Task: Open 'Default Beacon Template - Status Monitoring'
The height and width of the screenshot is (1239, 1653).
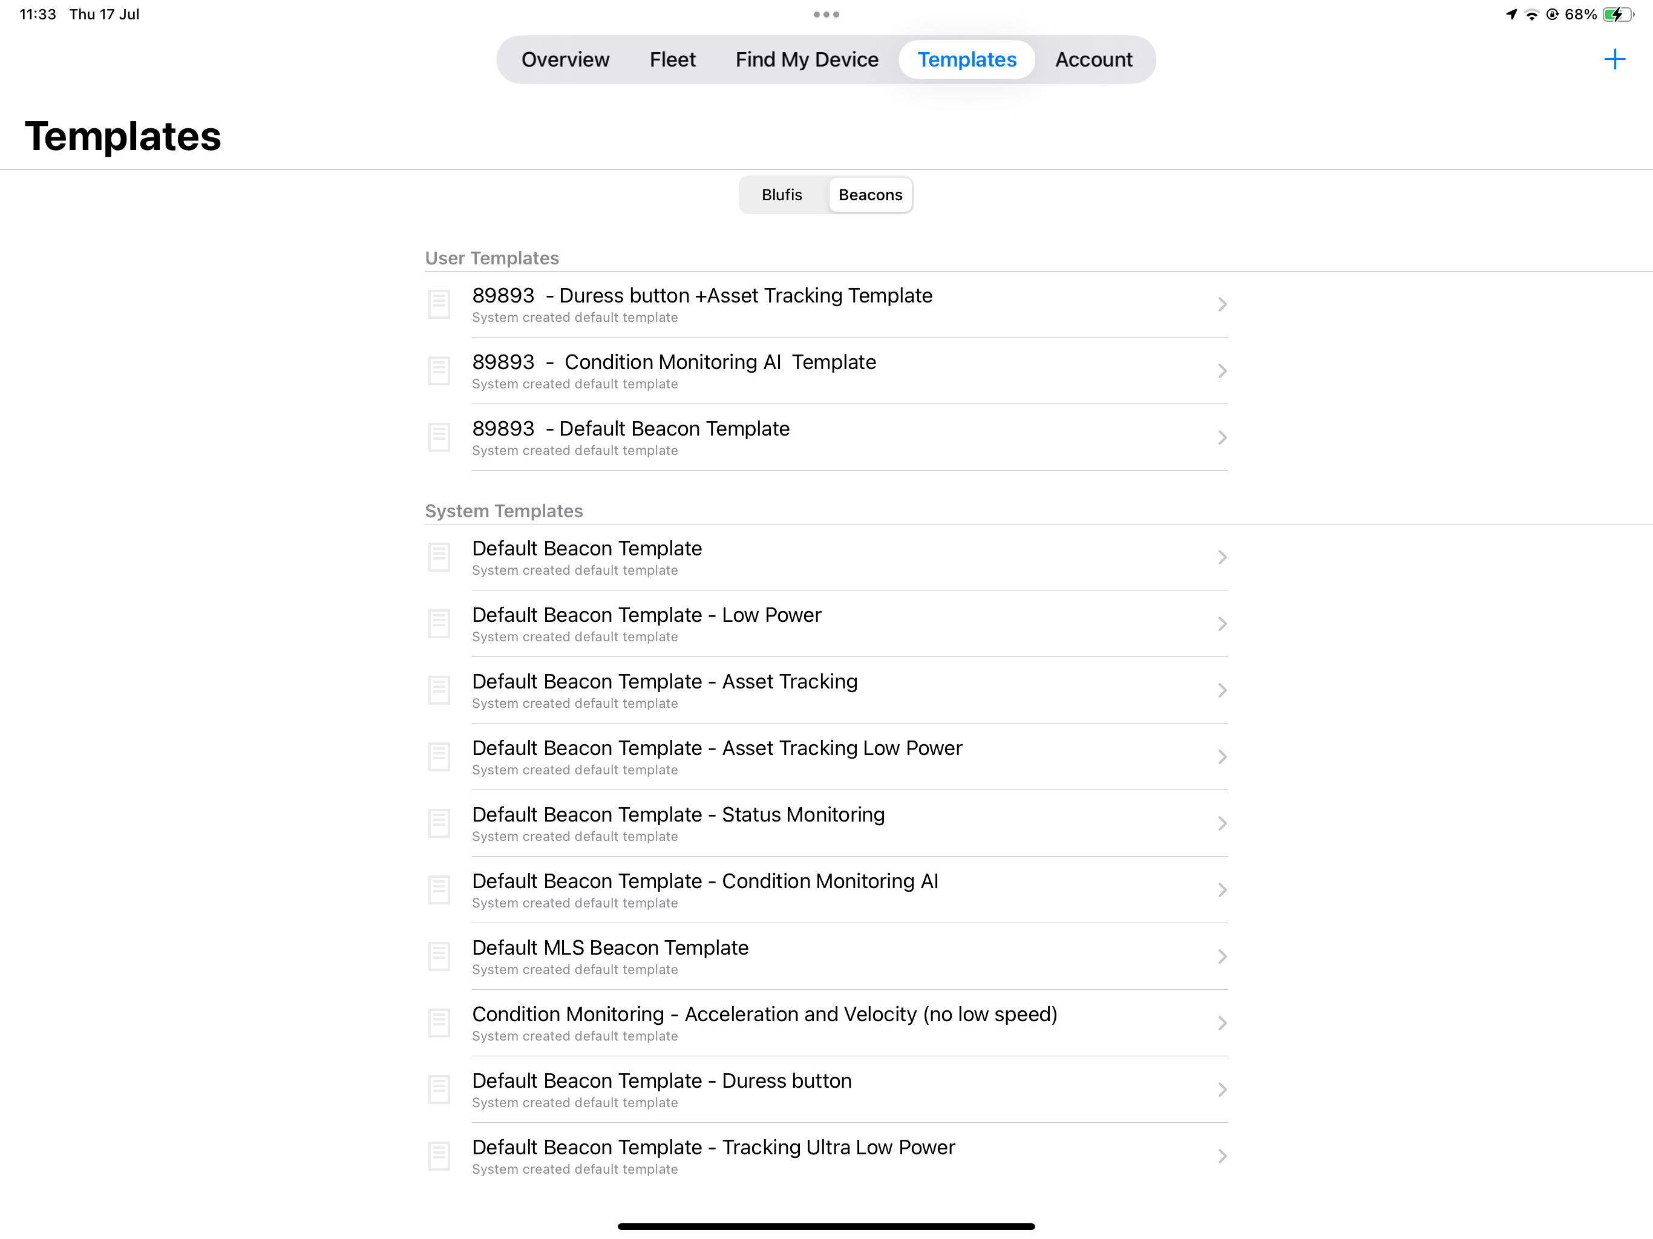Action: click(826, 823)
